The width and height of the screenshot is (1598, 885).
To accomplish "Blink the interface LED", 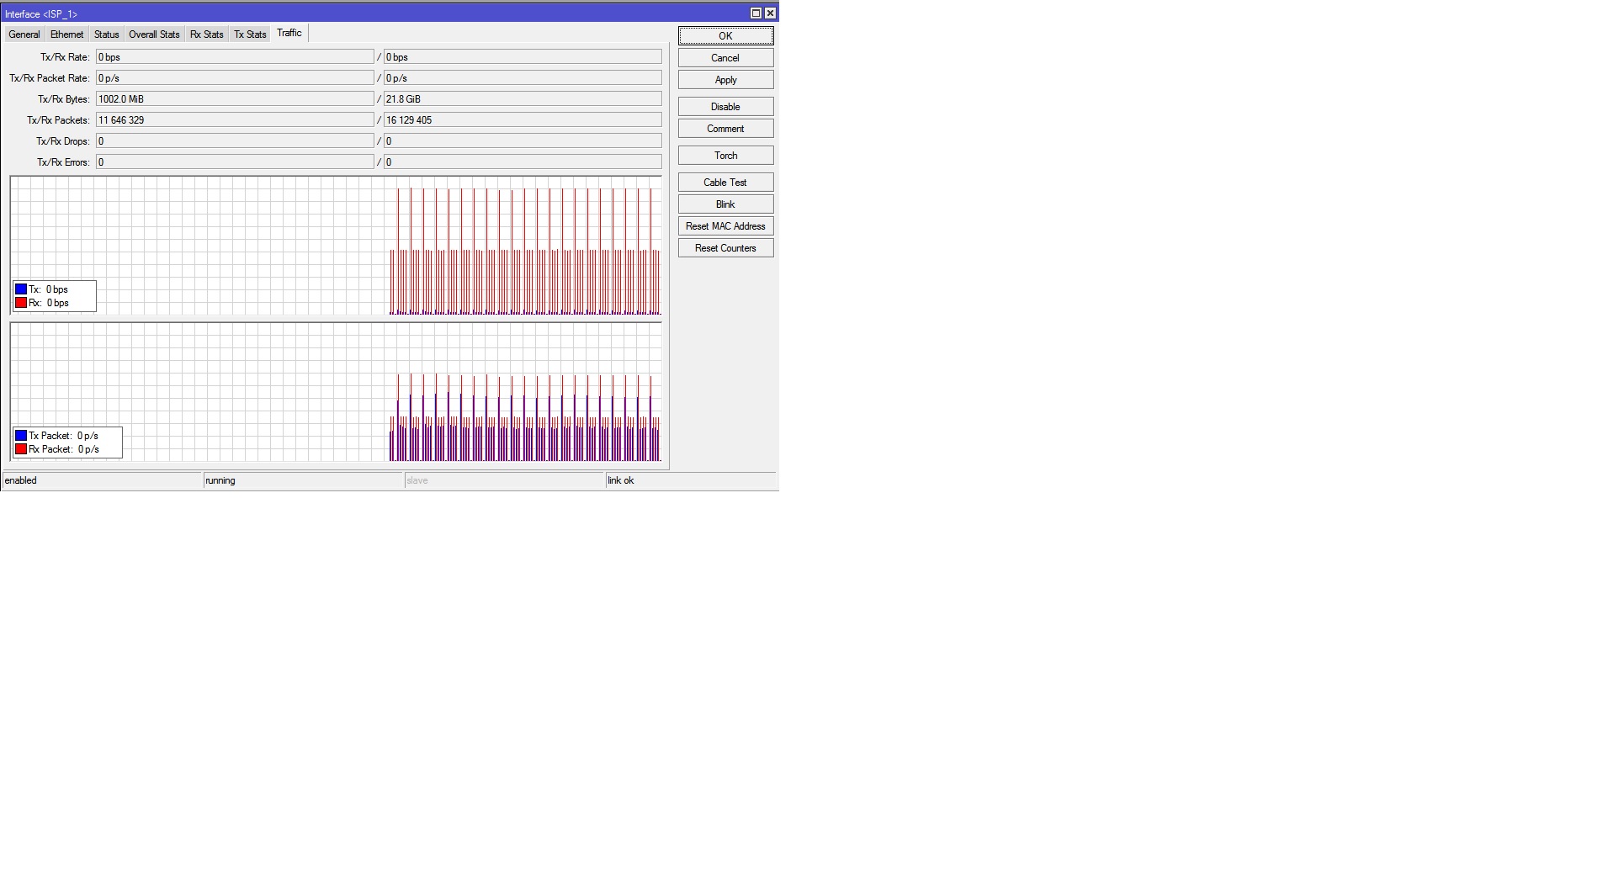I will click(x=725, y=204).
